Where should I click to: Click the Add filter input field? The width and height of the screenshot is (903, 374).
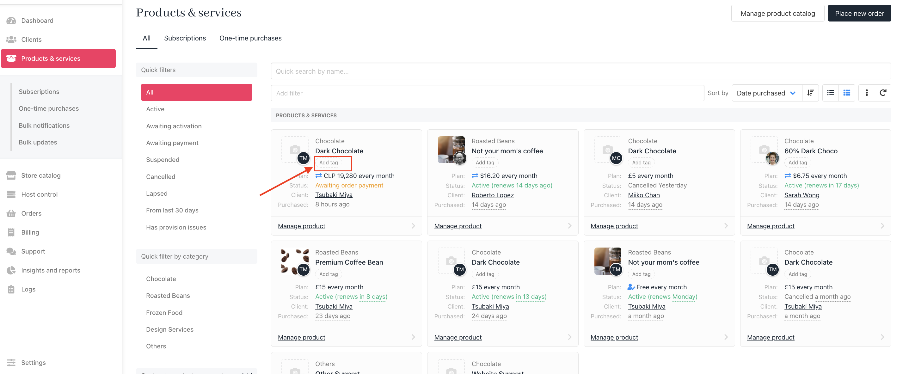click(x=487, y=93)
